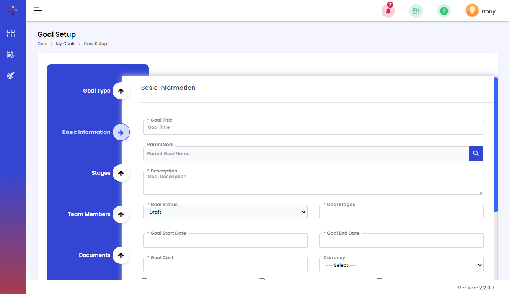Open the Team Members step
The width and height of the screenshot is (509, 294).
point(121,214)
